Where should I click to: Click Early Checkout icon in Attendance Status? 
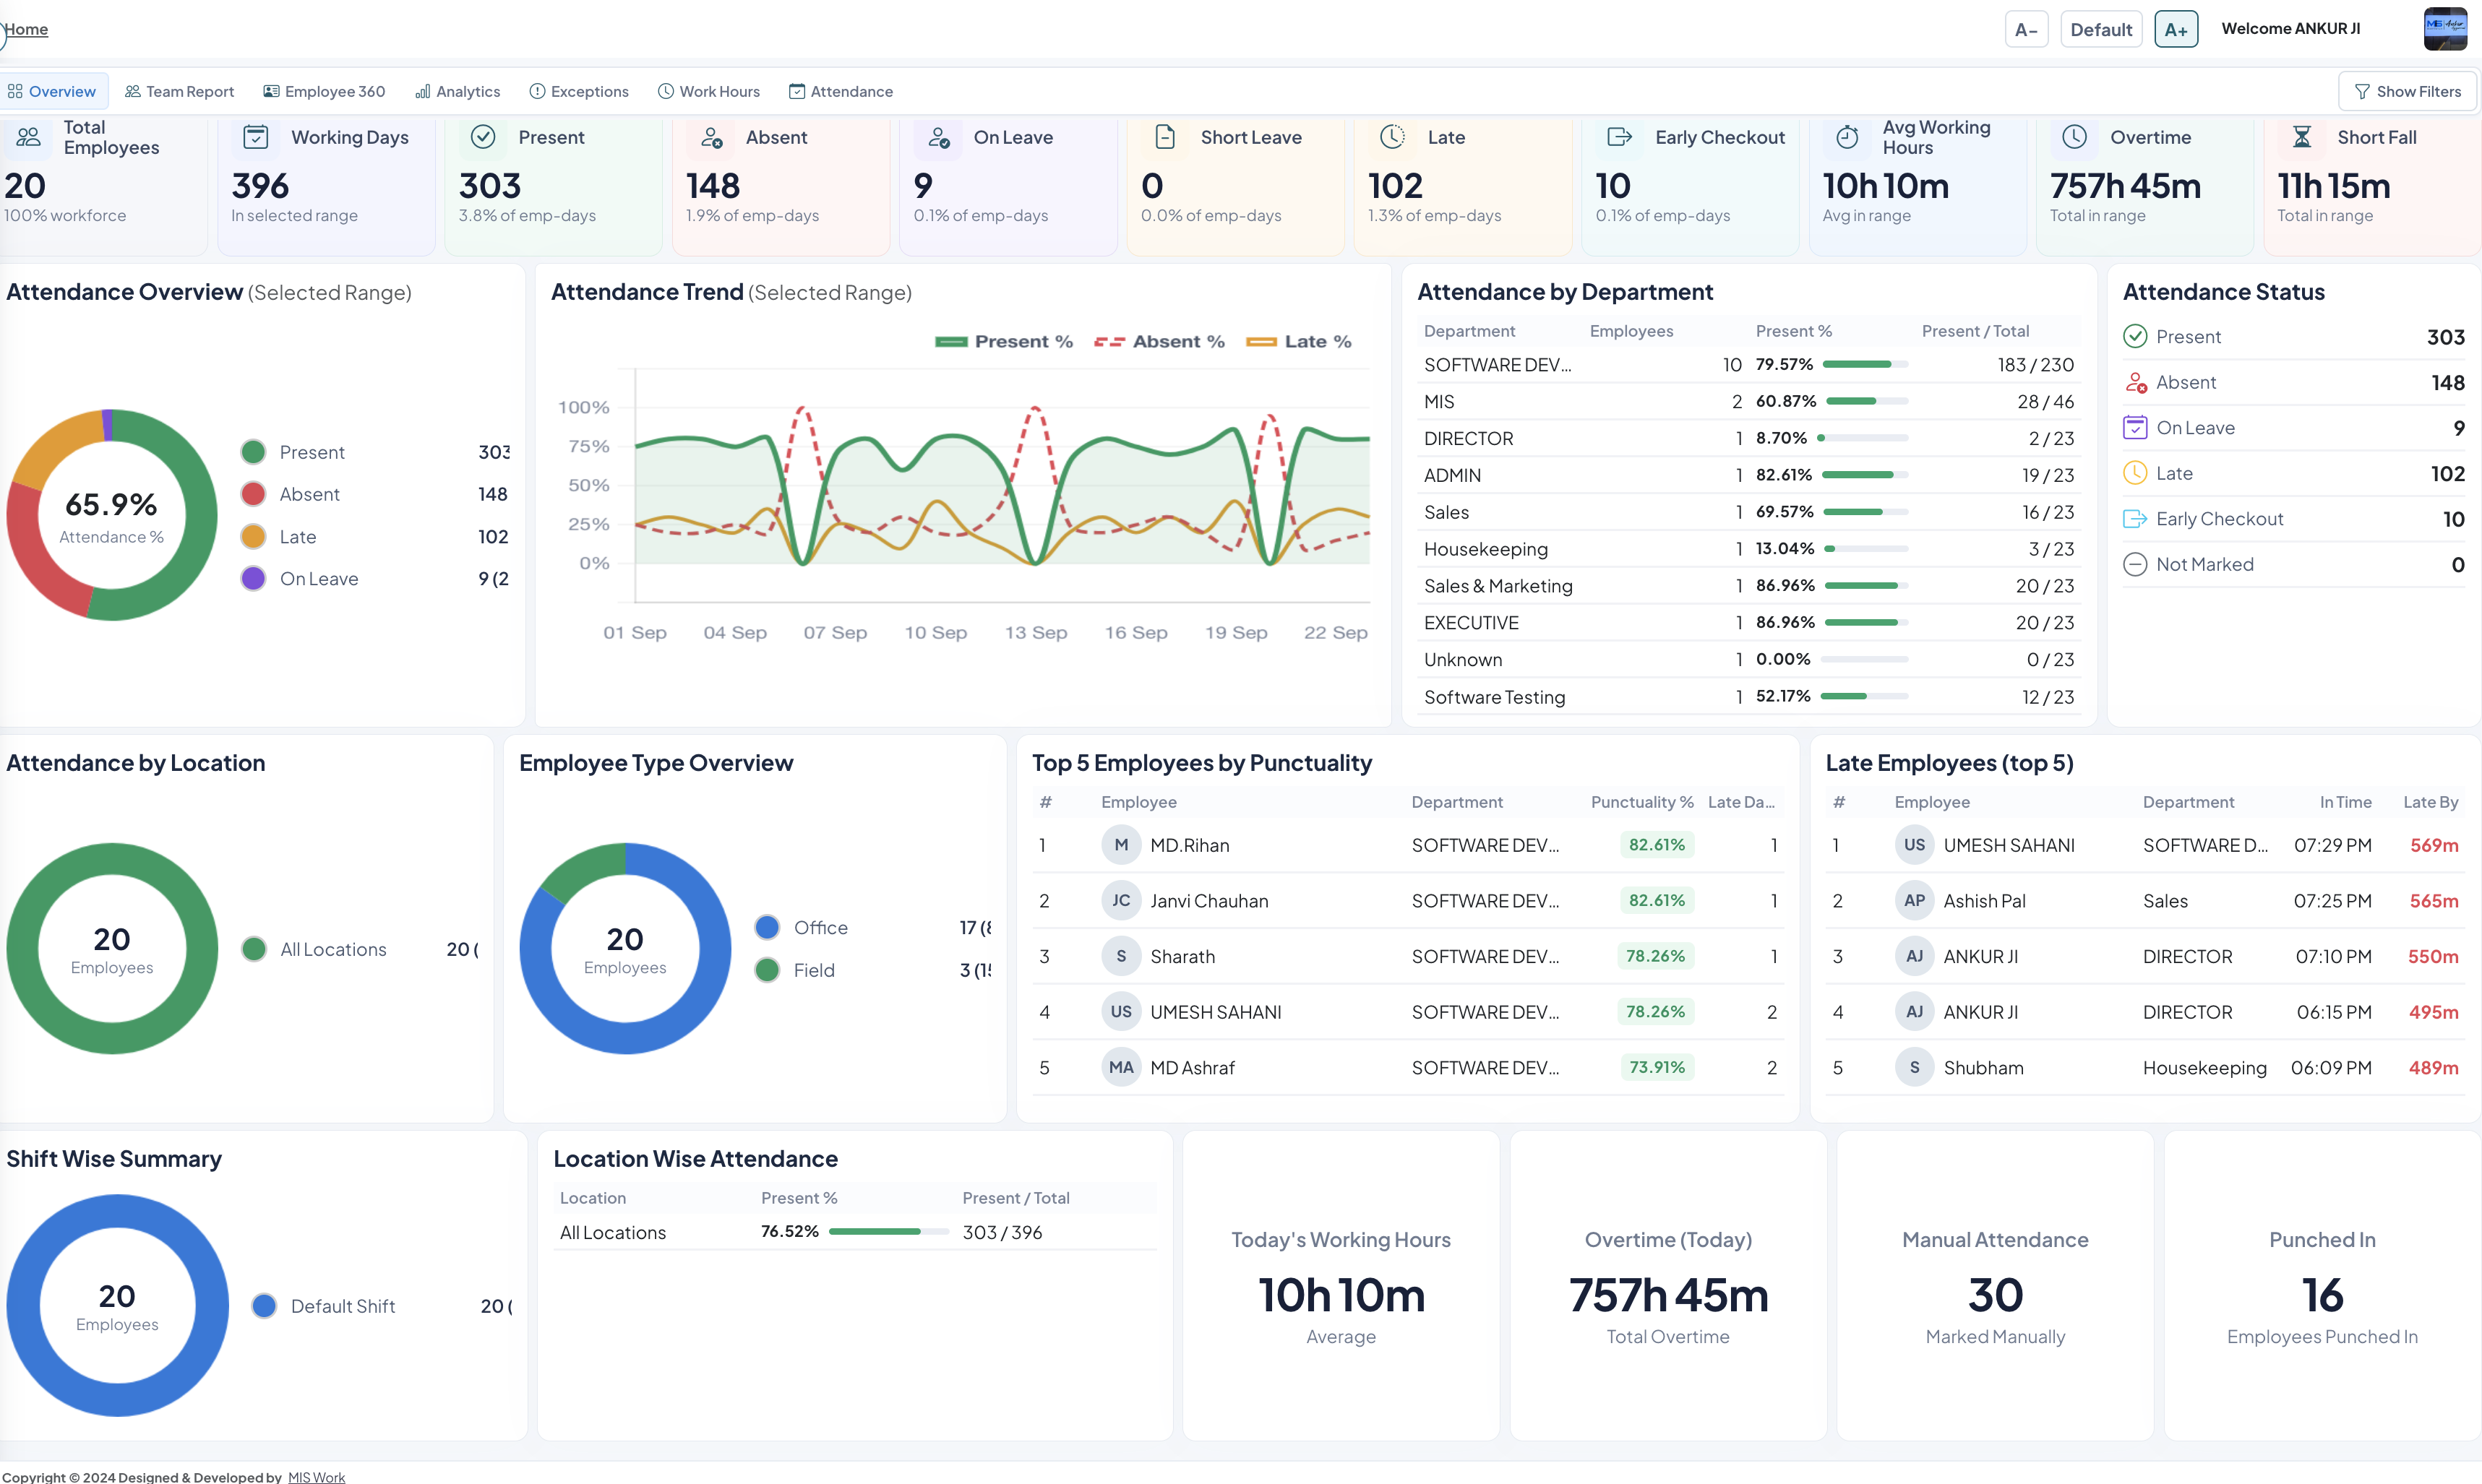[x=2135, y=518]
